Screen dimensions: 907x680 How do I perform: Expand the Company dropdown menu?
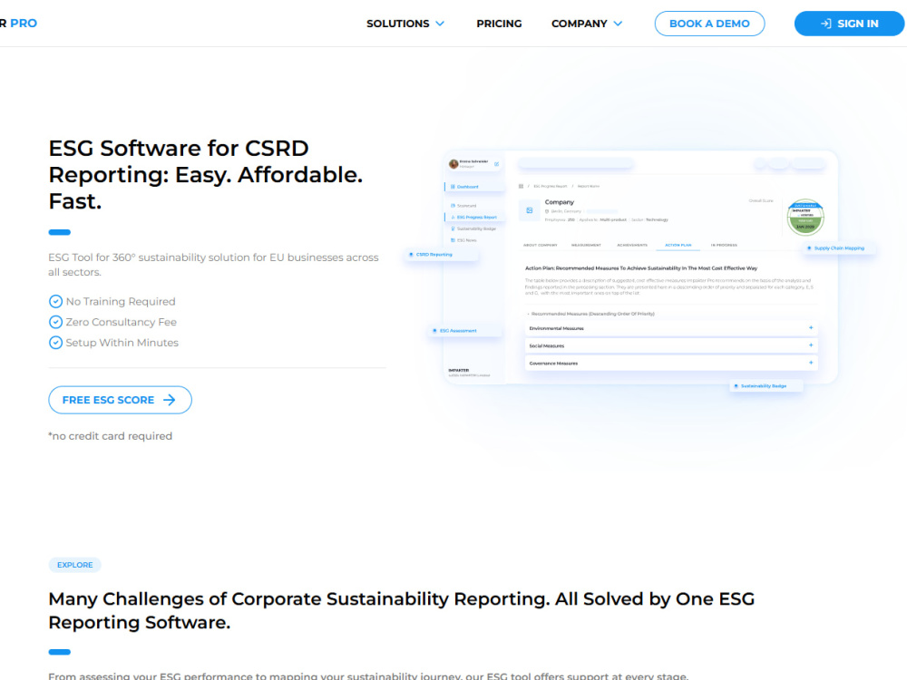587,24
